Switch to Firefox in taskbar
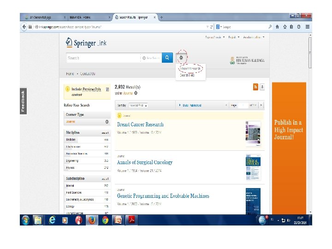 click(x=92, y=220)
